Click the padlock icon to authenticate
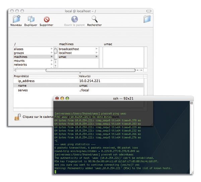201x182 pixels. tap(17, 117)
